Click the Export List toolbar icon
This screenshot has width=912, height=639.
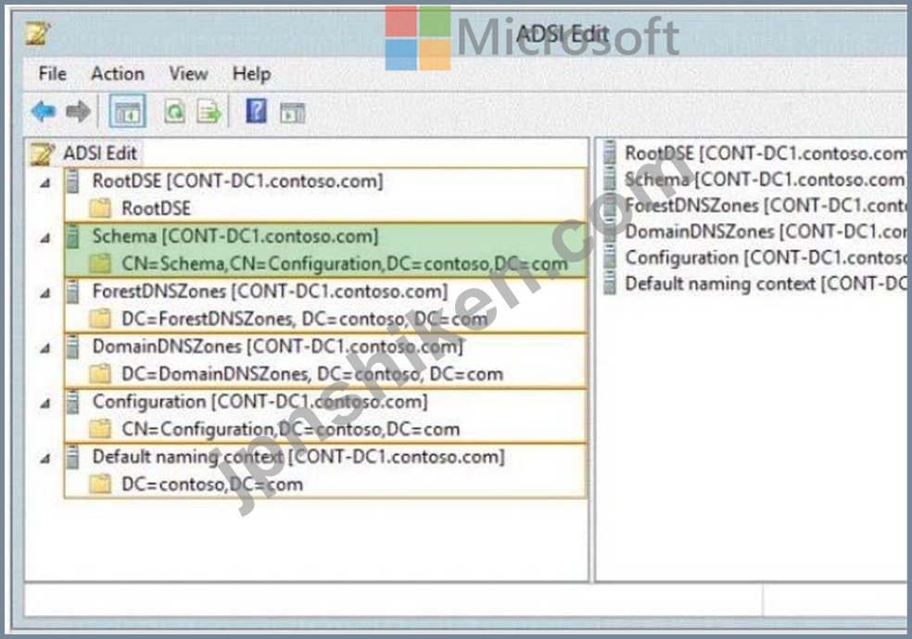[209, 111]
